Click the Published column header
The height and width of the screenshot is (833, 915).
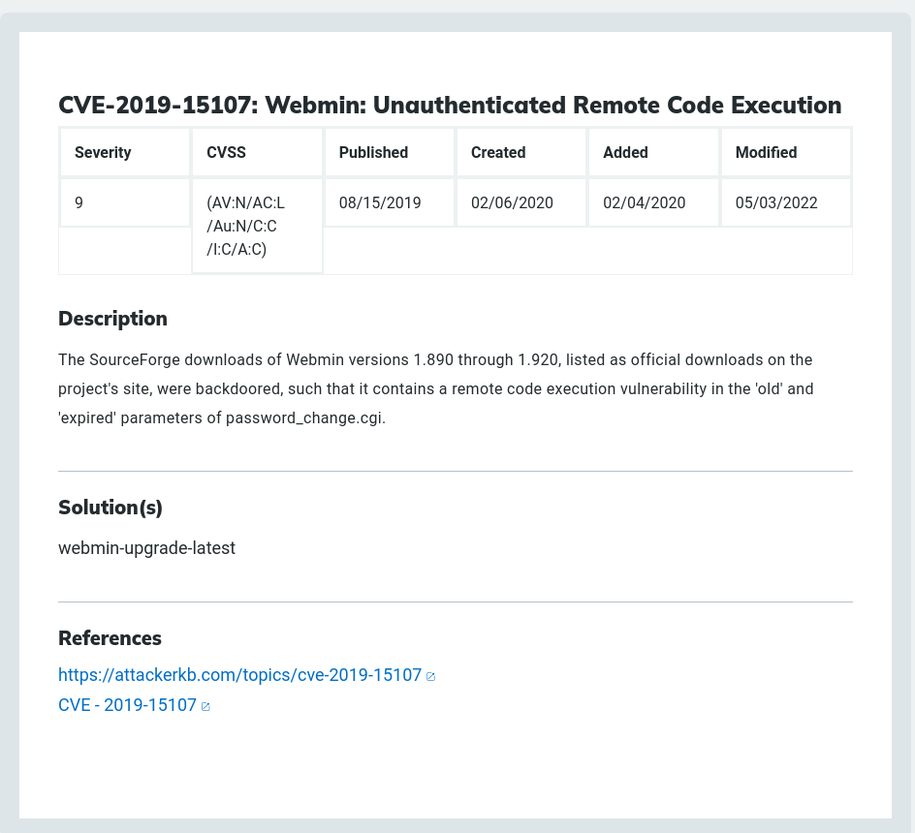pos(373,152)
